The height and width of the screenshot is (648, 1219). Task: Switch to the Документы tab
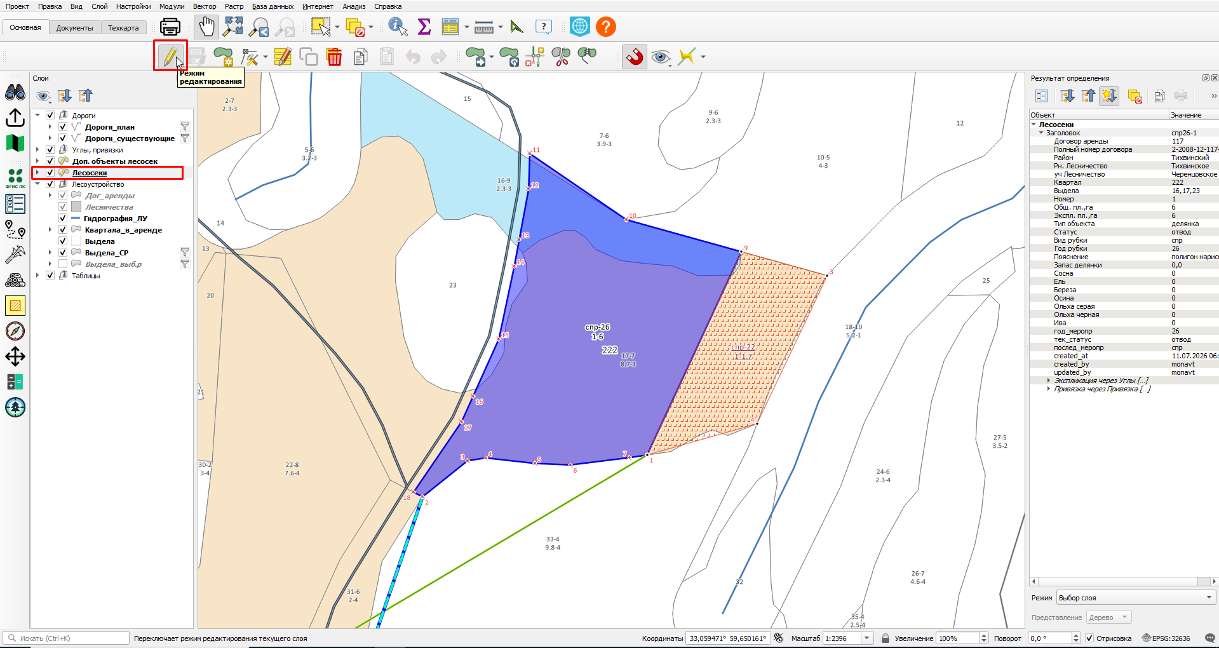coord(74,27)
